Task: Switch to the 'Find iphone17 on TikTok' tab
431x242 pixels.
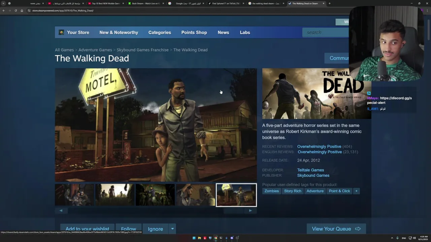Action: (x=226, y=3)
